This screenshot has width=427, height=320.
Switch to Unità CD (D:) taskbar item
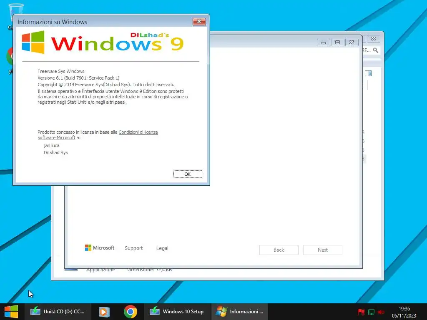point(58,312)
